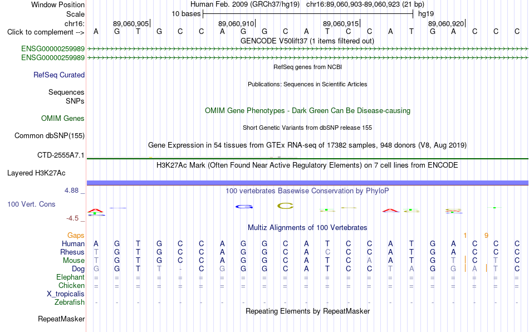This screenshot has width=529, height=332.
Task: Open the 100 Vert. Cons track label
Action: tap(31, 204)
